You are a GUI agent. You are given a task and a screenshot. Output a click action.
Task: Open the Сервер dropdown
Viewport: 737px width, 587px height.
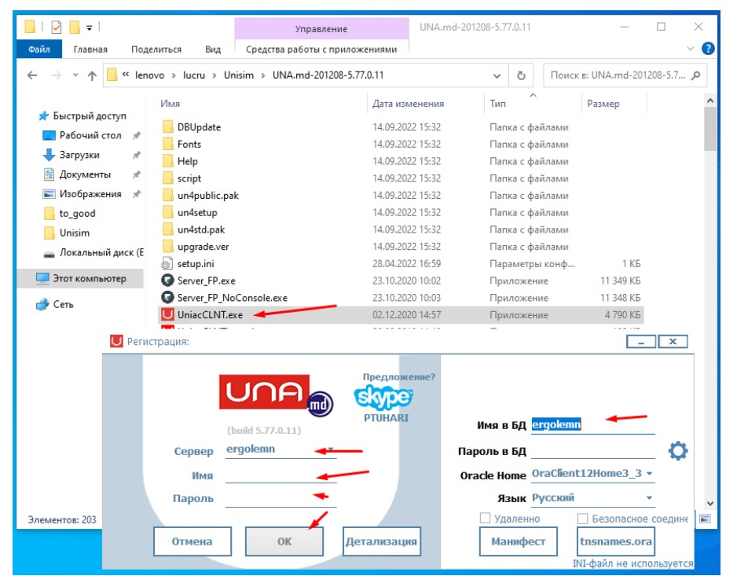(x=331, y=449)
